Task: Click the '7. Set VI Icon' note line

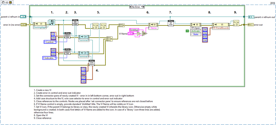Action: tap(95, 107)
